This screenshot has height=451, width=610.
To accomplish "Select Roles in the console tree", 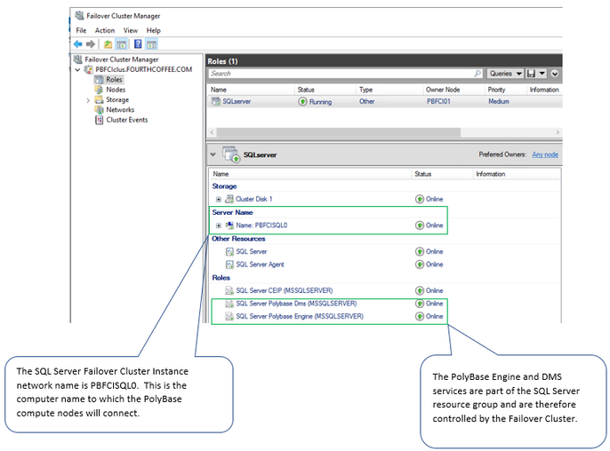I will click(x=114, y=80).
